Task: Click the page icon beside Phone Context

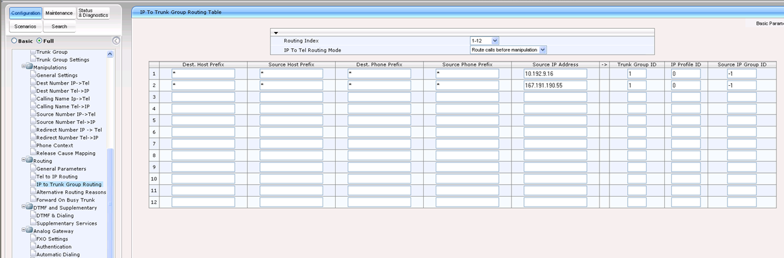Action: (33, 145)
